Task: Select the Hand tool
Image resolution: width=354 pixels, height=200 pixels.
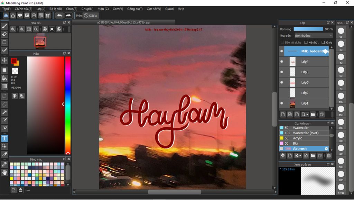Action: click(4, 172)
